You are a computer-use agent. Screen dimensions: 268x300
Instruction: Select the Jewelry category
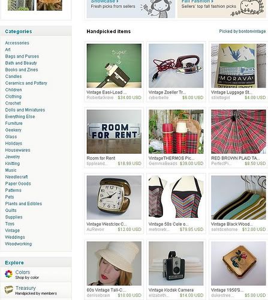[x=13, y=157]
